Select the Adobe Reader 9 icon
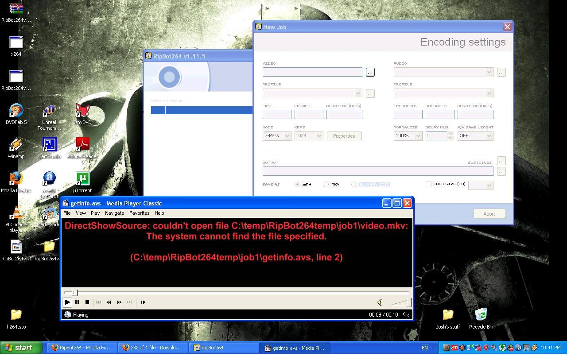 point(82,151)
